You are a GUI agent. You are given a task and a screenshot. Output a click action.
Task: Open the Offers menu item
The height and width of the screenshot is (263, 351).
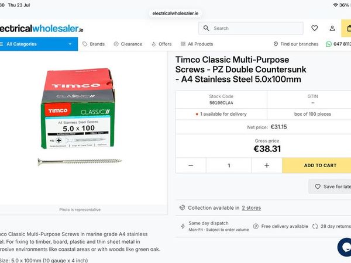(x=161, y=44)
